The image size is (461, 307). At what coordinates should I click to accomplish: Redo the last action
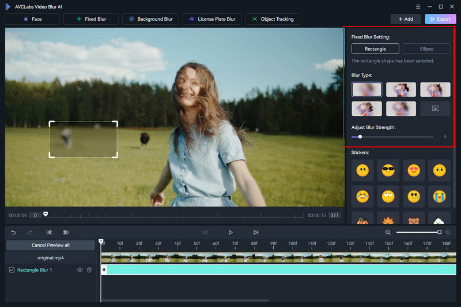point(31,232)
